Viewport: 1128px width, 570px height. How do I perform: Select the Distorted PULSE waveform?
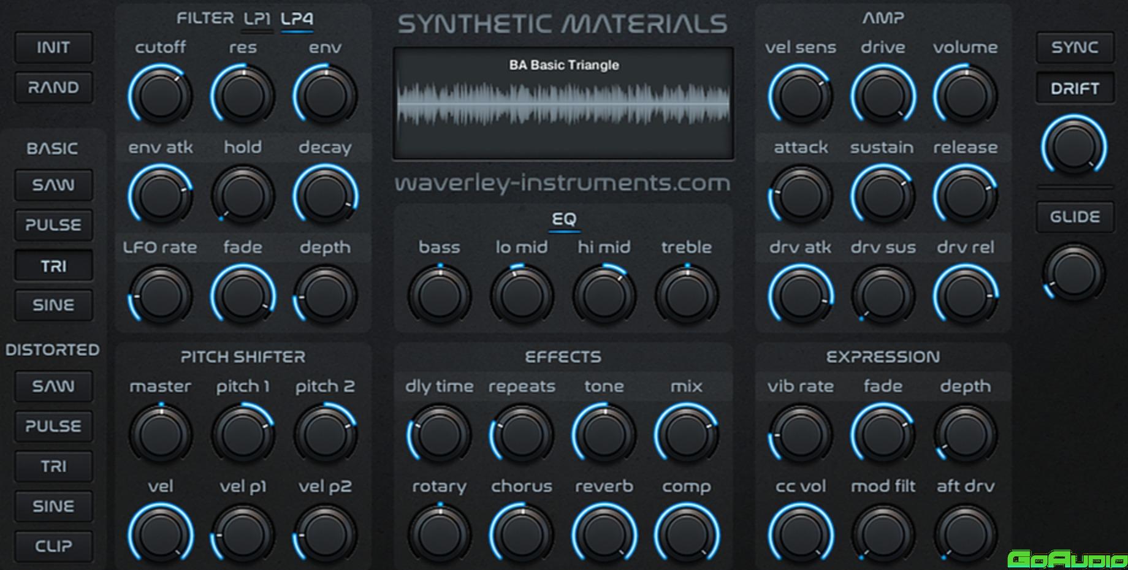(53, 426)
